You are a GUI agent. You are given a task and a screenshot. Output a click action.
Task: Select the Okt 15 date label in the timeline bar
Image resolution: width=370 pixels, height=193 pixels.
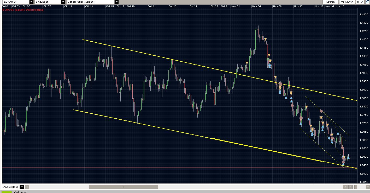[110, 6]
